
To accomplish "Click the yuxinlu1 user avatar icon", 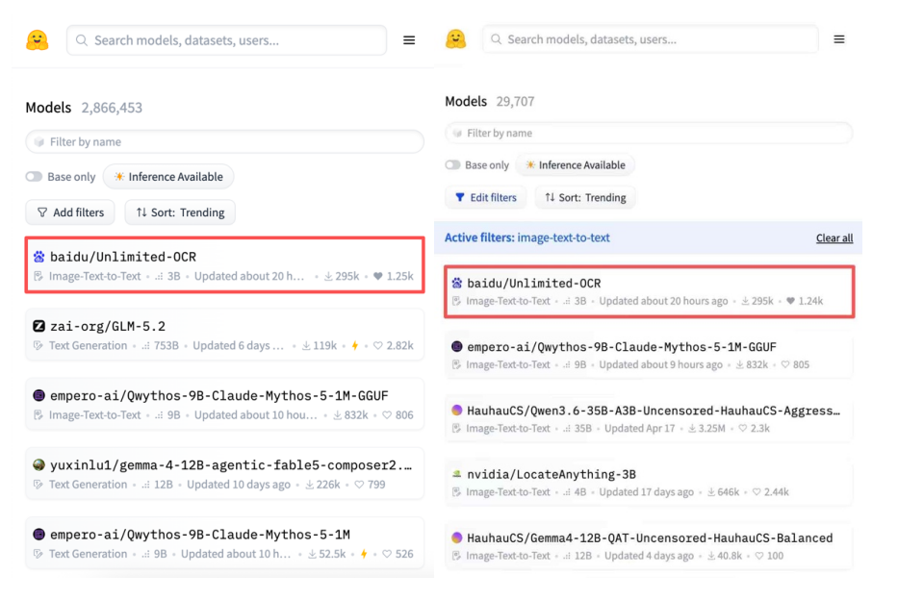I will [38, 464].
